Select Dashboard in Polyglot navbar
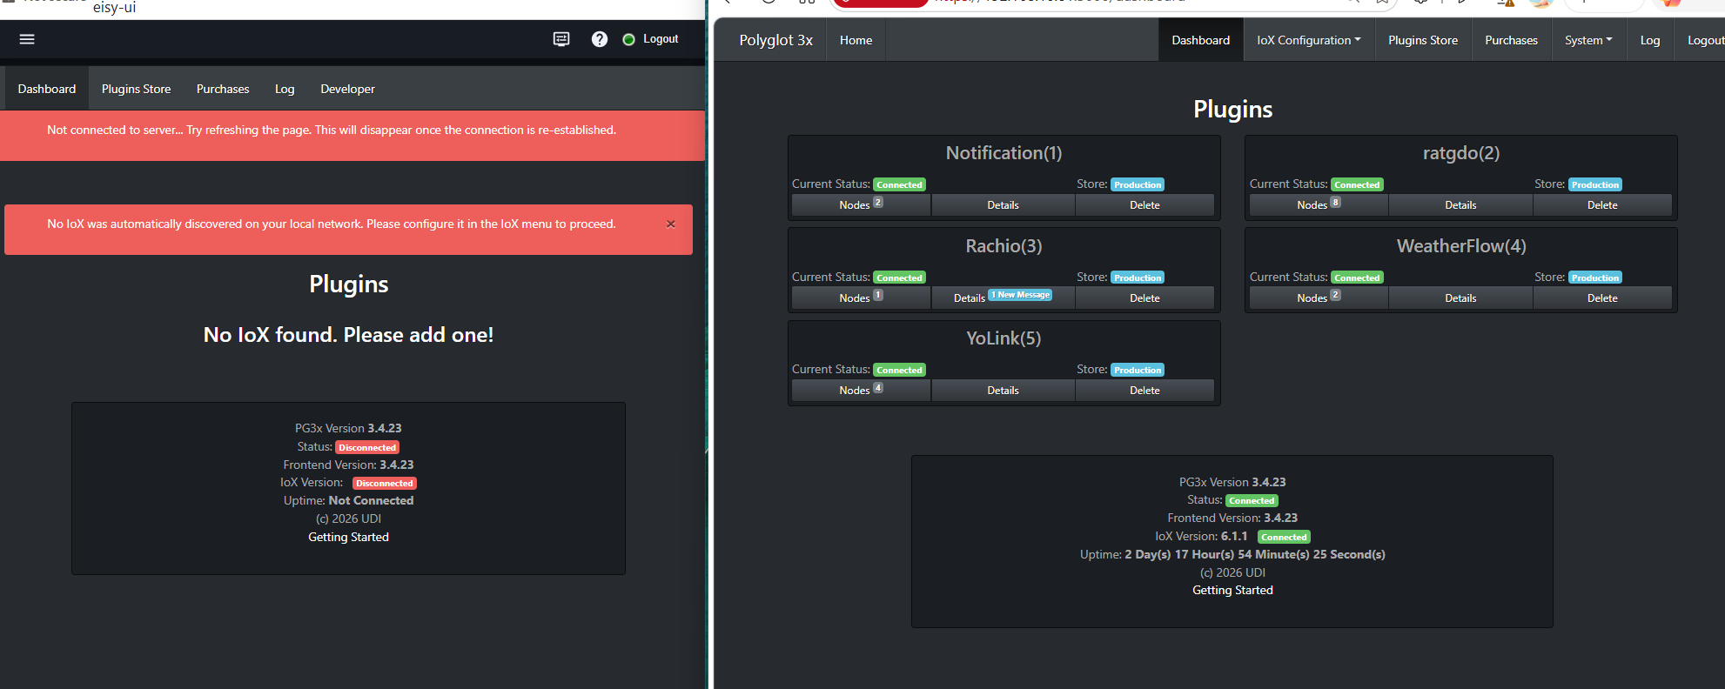The image size is (1725, 689). coord(1201,40)
